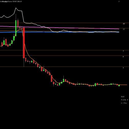129x129 pixels.
Task: Click the 'V: 2.84 X' volume text
Action: tap(124, 100)
